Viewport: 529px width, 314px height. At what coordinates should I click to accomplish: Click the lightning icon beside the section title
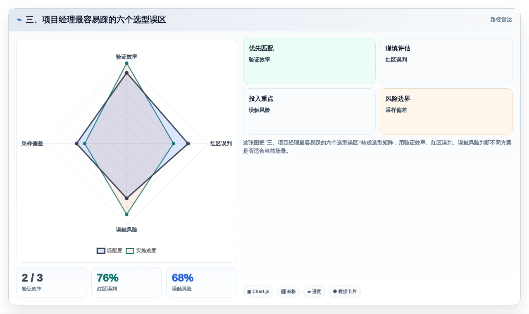click(x=19, y=20)
